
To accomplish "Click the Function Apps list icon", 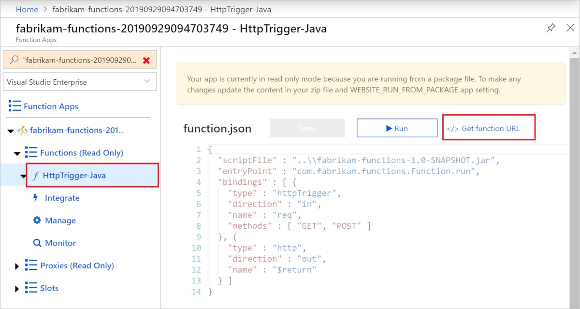I will point(14,106).
